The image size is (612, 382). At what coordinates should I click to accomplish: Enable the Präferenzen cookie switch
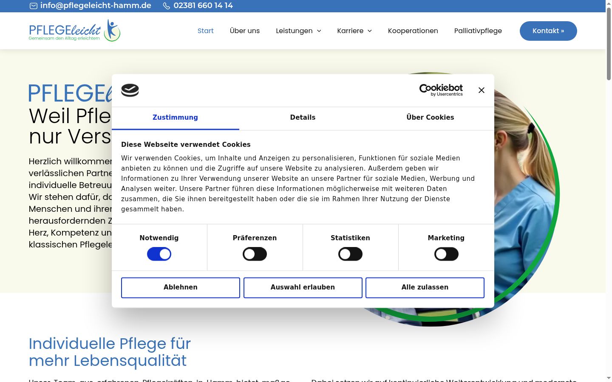[x=255, y=254]
